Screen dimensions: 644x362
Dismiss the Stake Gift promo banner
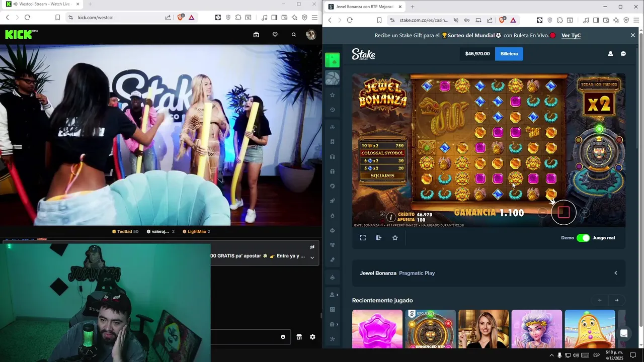(633, 35)
